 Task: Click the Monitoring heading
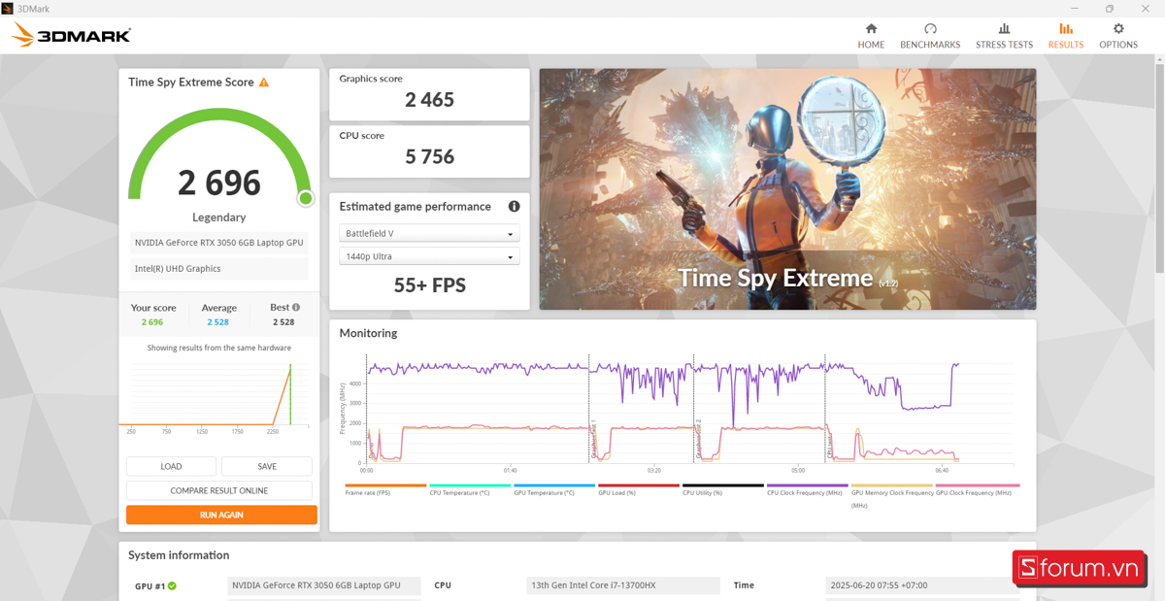368,333
